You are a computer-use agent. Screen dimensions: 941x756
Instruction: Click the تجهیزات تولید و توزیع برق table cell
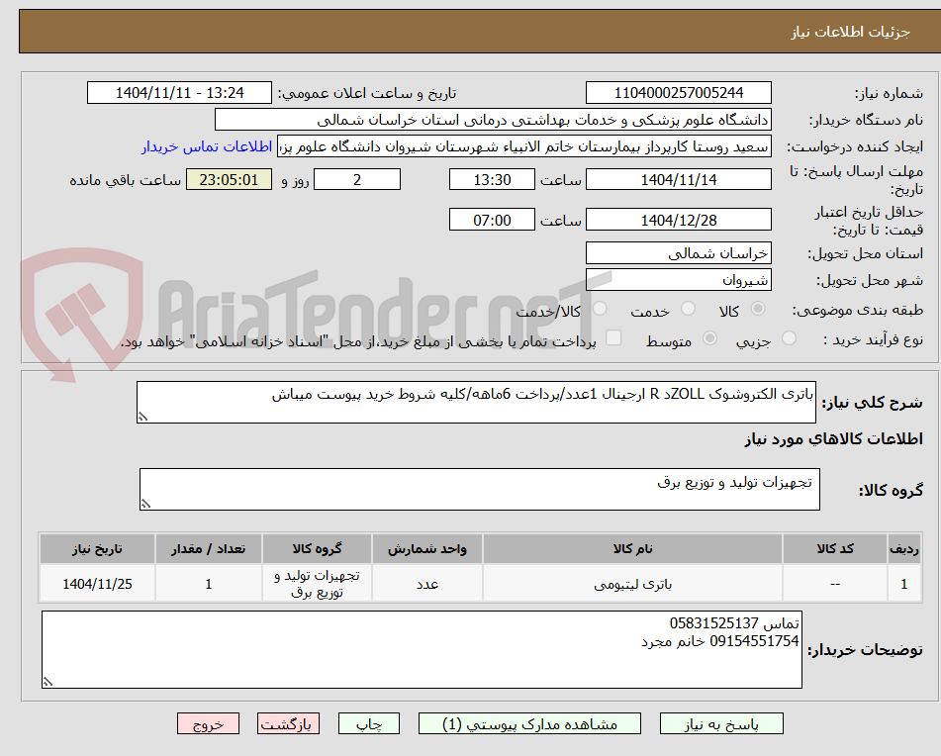coord(317,584)
